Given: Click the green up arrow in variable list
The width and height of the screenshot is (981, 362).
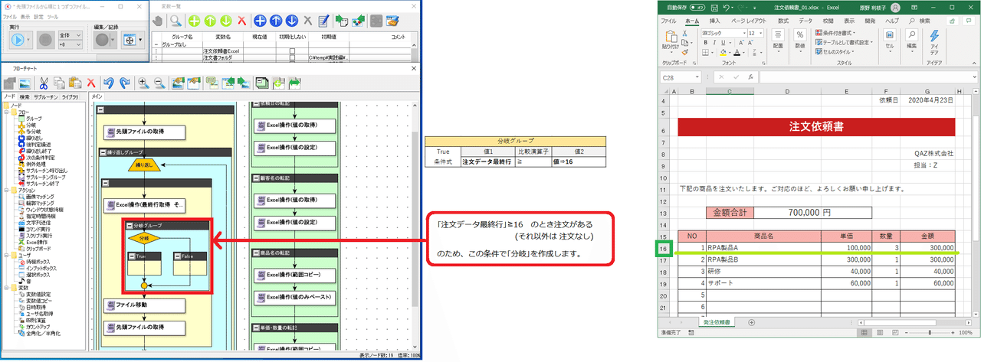Looking at the screenshot, I should pyautogui.click(x=211, y=21).
